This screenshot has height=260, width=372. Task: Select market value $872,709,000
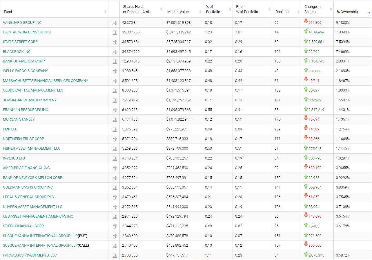[177, 148]
